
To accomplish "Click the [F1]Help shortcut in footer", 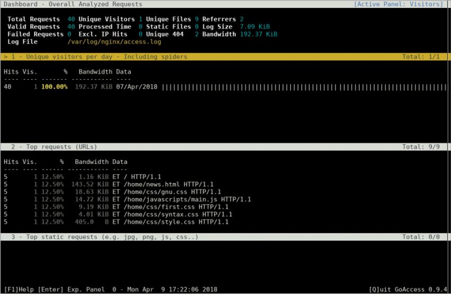I will (17, 289).
